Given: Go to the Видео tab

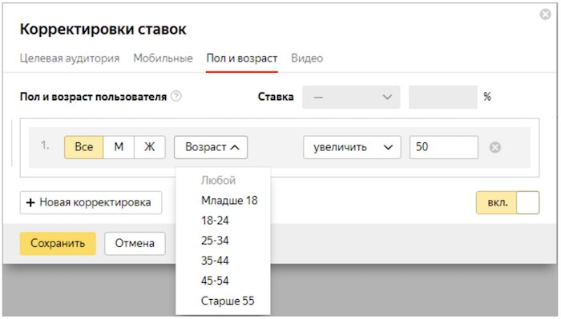Looking at the screenshot, I should [x=307, y=58].
